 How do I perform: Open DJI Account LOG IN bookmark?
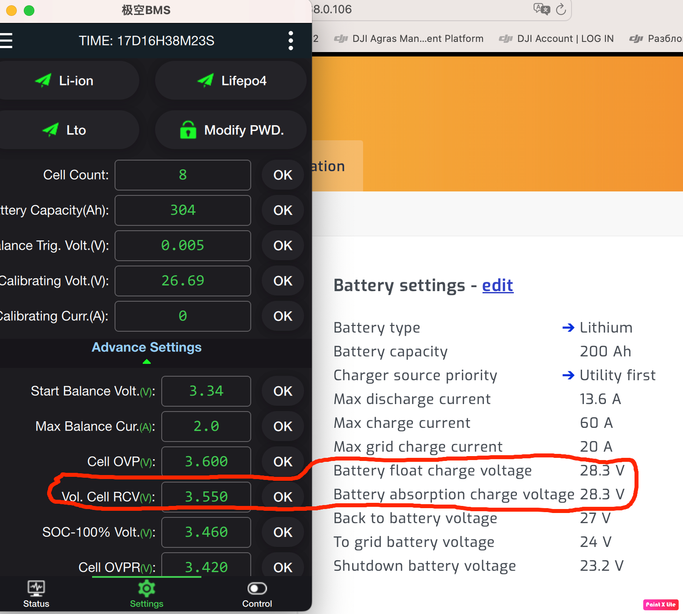pyautogui.click(x=556, y=39)
